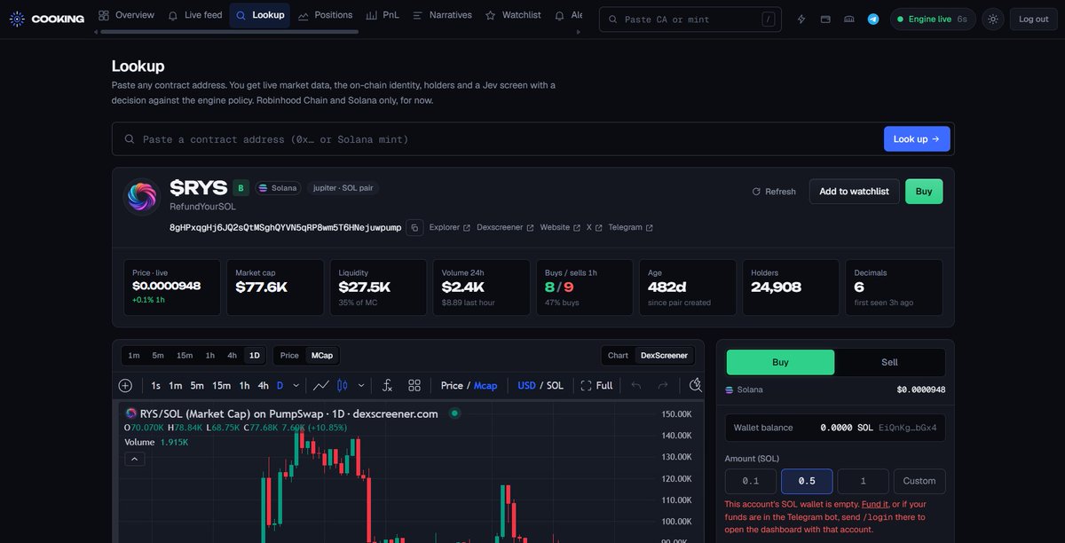Select the 1h timeframe in DexScreener toolbar
Viewport: 1065px width, 543px height.
tap(244, 385)
